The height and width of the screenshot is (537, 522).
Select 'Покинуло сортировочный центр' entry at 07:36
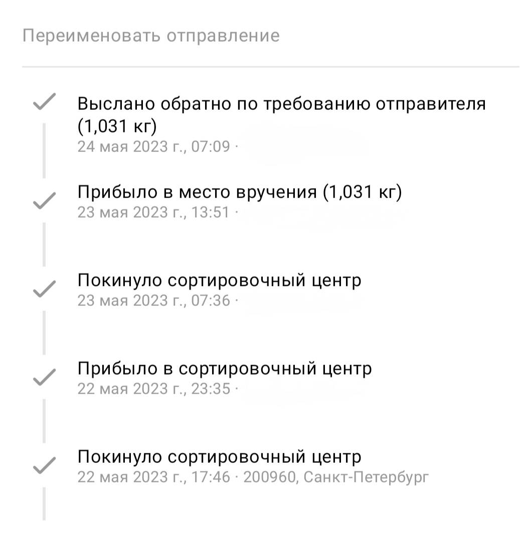219,280
